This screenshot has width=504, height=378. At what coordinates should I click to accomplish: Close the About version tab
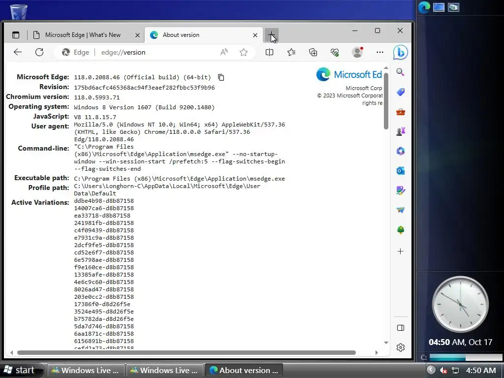pos(255,35)
